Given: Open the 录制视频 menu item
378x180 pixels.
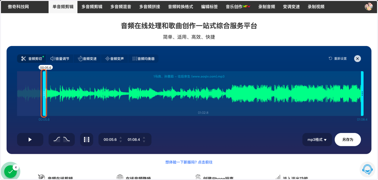Looking at the screenshot, I should coord(316,7).
